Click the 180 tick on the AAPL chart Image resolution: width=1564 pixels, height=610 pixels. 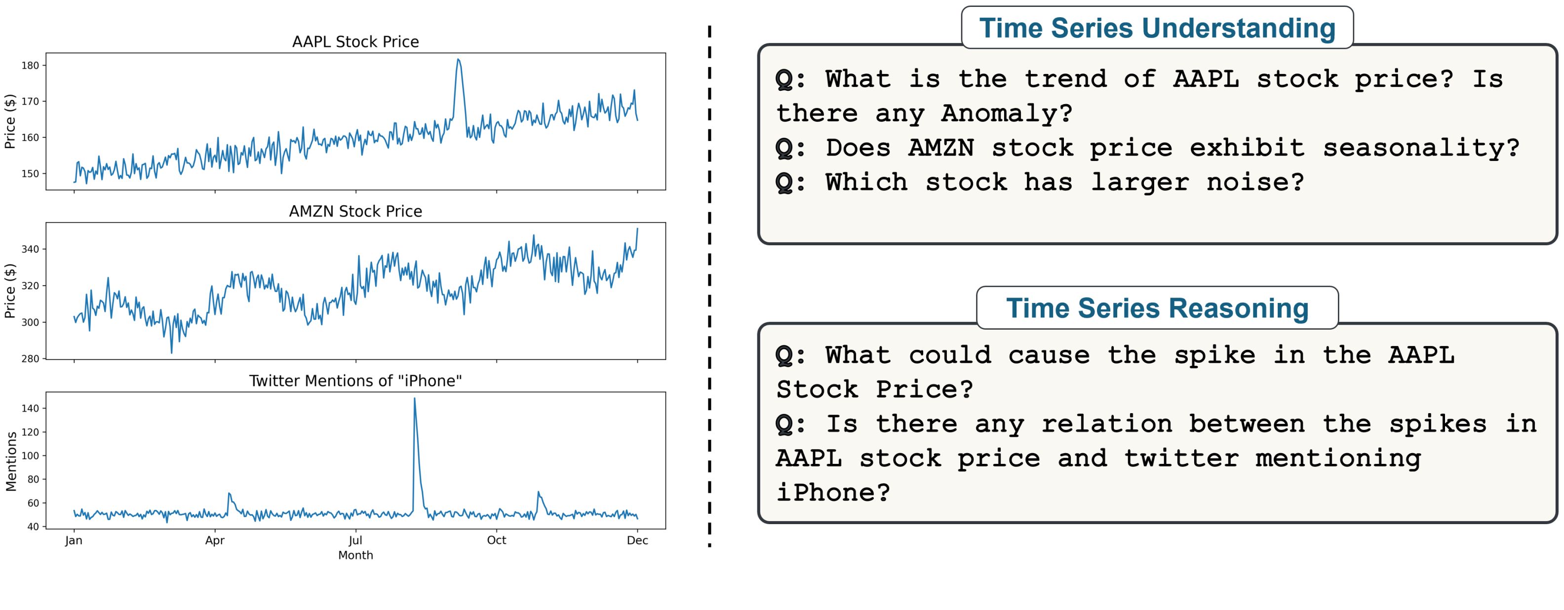30,66
